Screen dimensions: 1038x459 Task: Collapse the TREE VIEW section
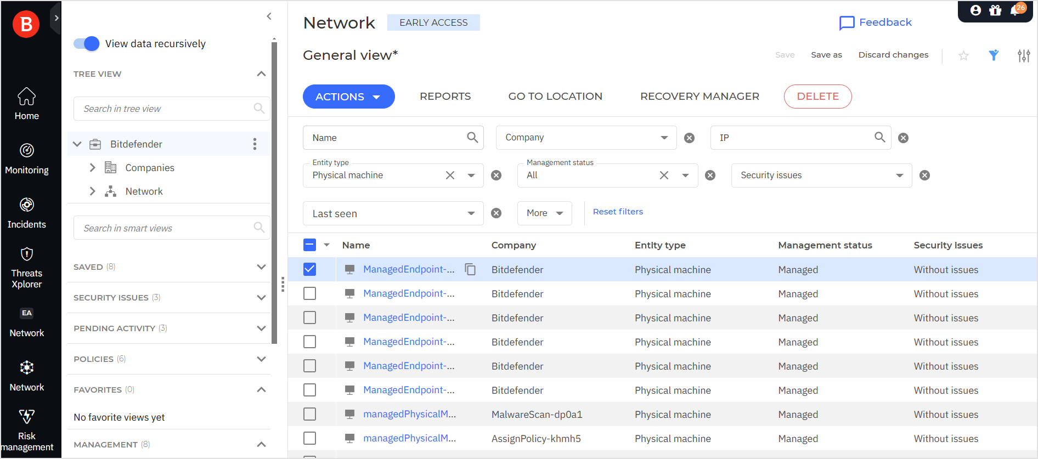pyautogui.click(x=261, y=73)
